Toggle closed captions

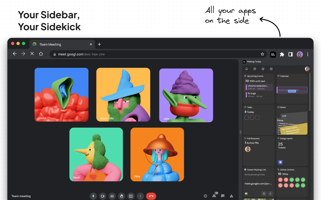(112, 196)
